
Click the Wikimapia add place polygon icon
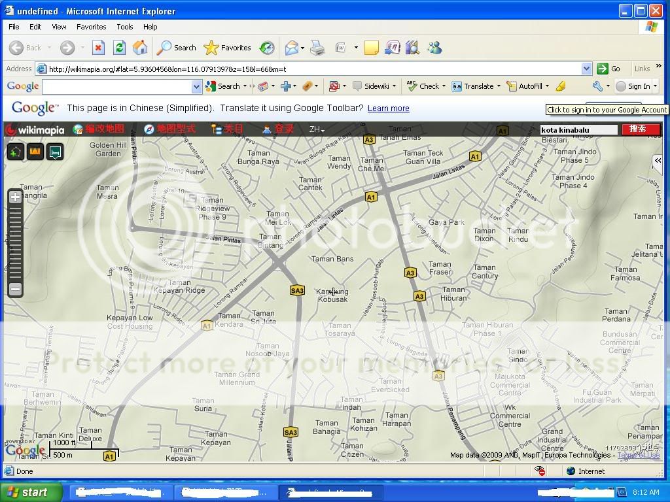coord(16,152)
